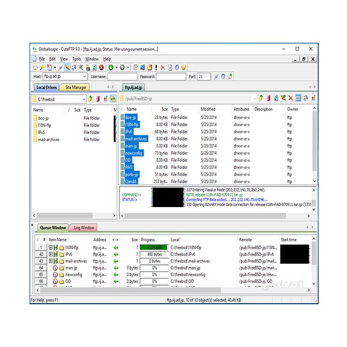This screenshot has width=347, height=347.
Task: Select the doc-jp folder in local pane
Action: click(43, 118)
